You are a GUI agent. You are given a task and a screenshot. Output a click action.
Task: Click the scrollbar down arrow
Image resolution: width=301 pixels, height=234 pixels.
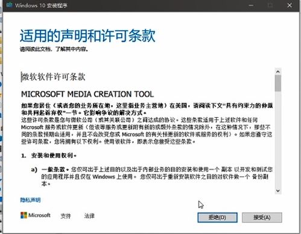278,191
